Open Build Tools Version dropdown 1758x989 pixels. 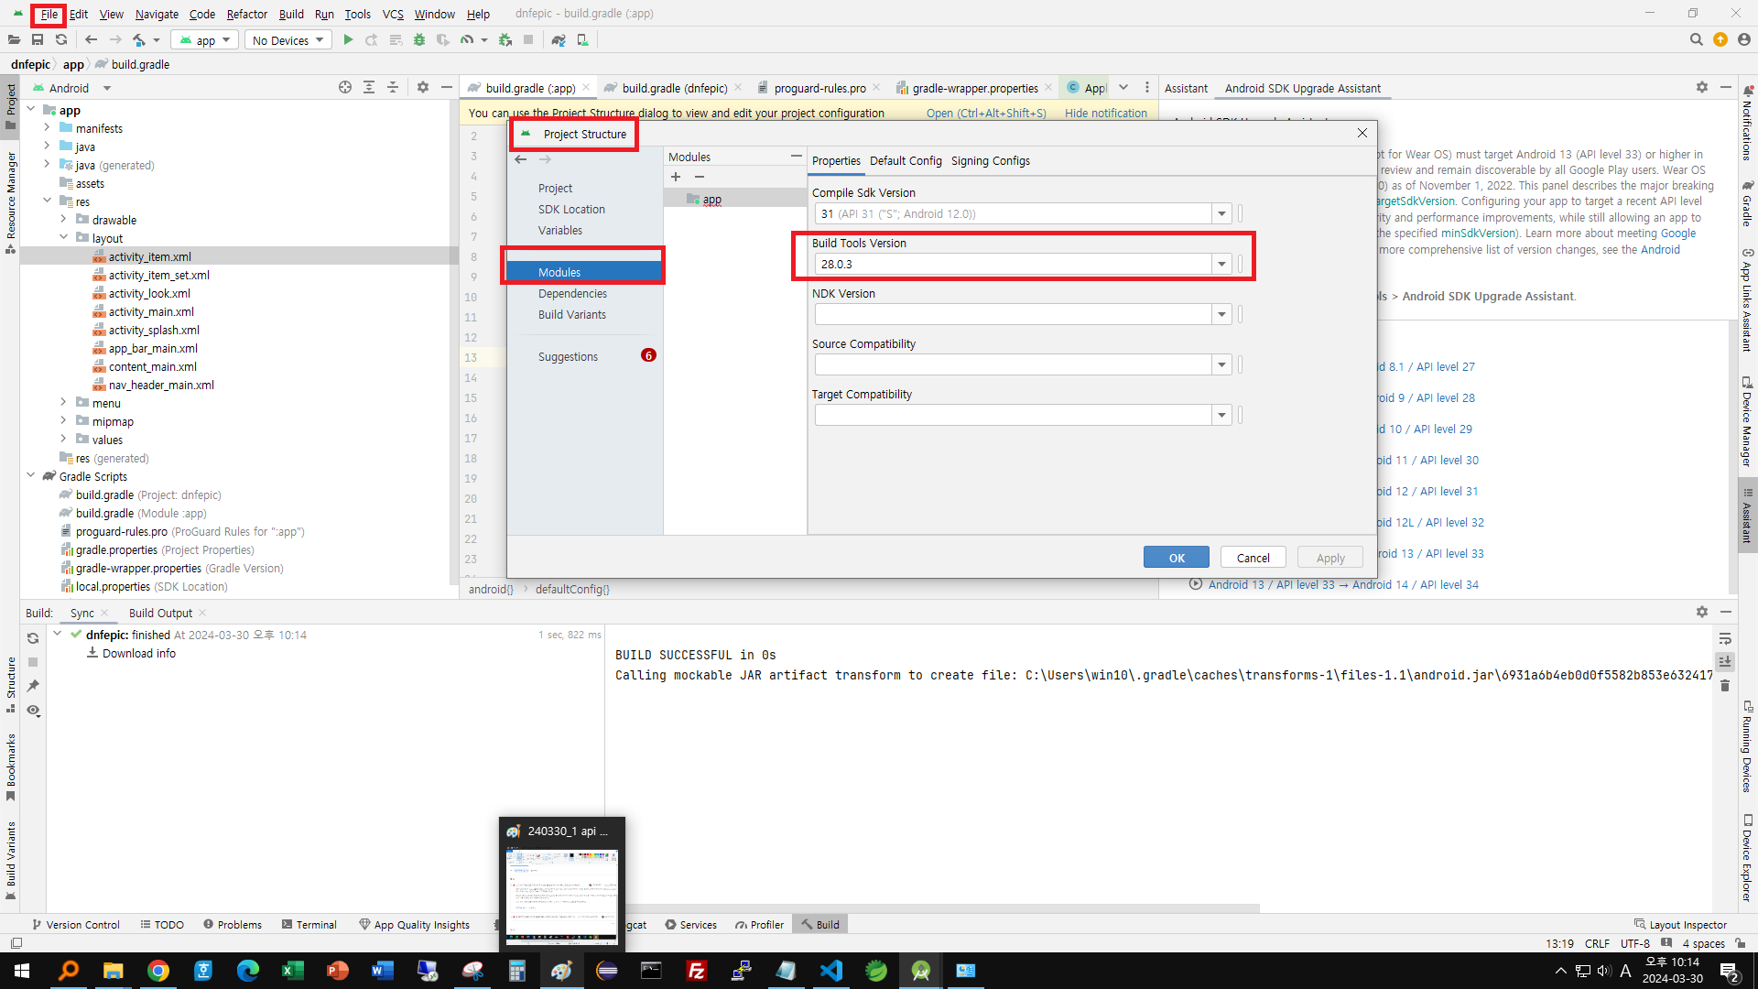point(1221,265)
